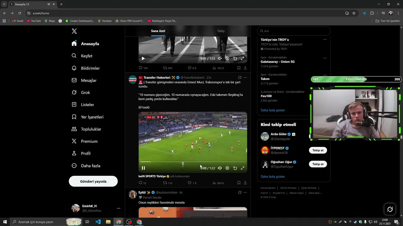This screenshot has height=226, width=403.
Task: Open the #xu100 trending topic
Action: point(266,96)
